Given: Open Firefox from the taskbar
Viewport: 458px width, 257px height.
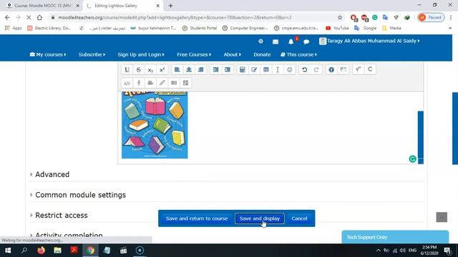Looking at the screenshot, I should pos(42,251).
